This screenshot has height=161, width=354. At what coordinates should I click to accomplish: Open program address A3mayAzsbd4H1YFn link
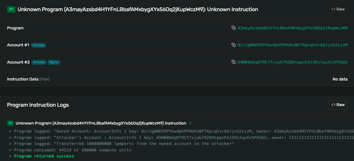click(x=292, y=28)
